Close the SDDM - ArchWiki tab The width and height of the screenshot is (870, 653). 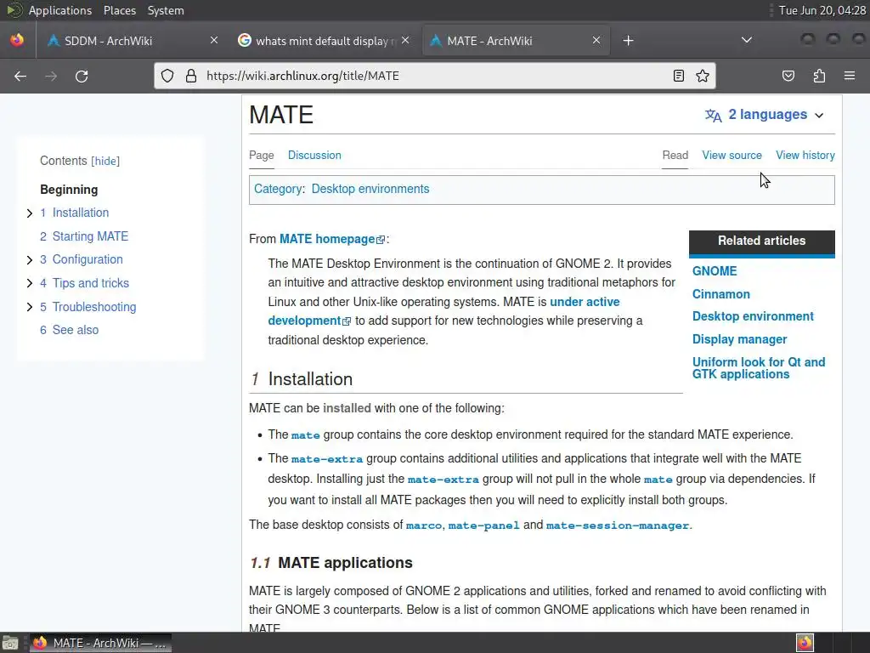(x=214, y=40)
